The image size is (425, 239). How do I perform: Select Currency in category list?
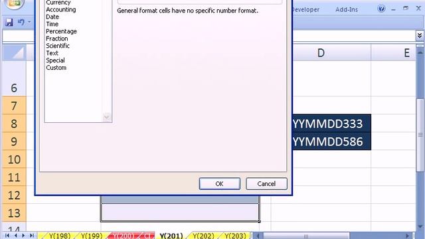58,3
